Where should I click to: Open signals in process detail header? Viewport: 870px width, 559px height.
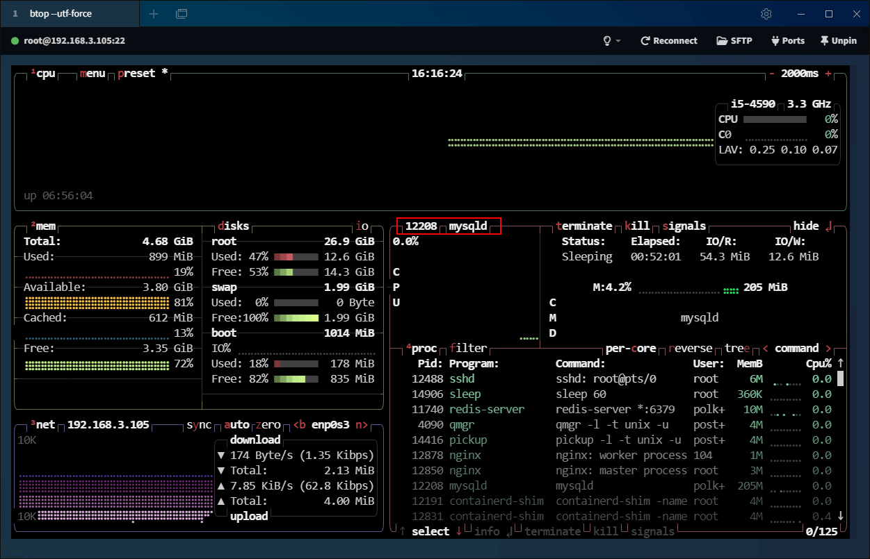pyautogui.click(x=684, y=226)
